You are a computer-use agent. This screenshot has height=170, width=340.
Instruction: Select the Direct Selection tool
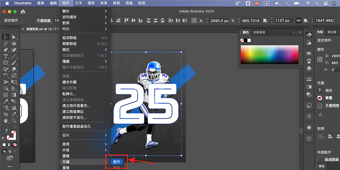[x=14, y=37]
